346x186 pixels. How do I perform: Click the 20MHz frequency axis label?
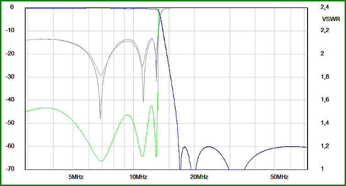pos(199,177)
